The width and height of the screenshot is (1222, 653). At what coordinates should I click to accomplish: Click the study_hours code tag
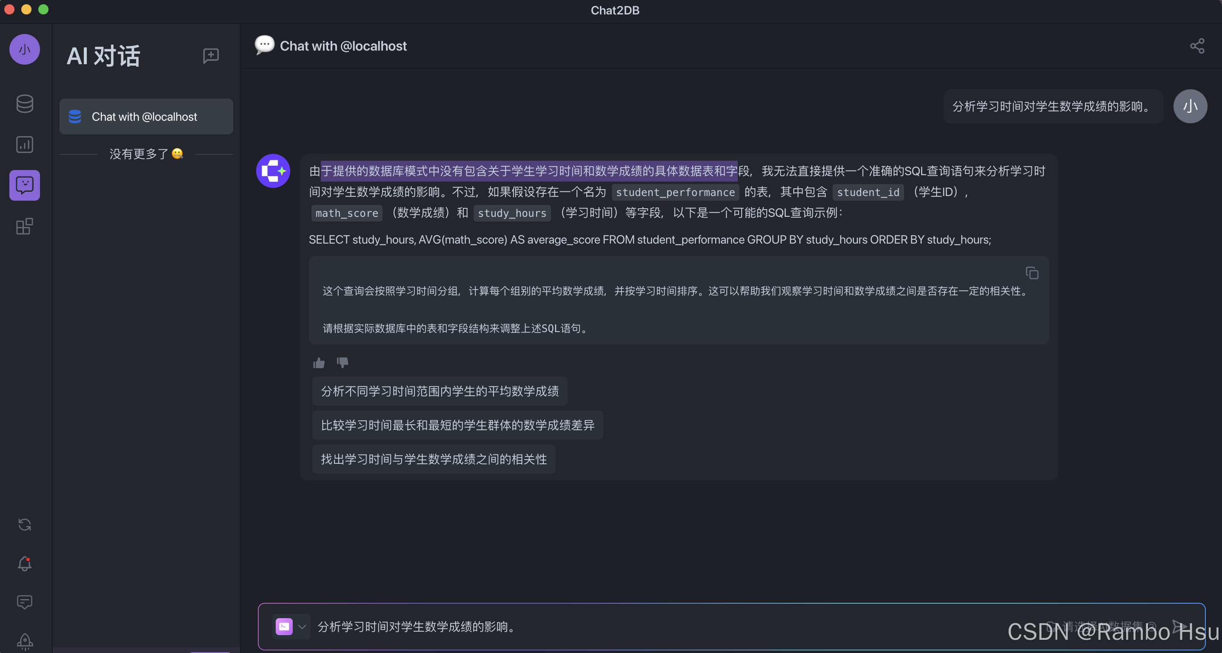point(512,213)
